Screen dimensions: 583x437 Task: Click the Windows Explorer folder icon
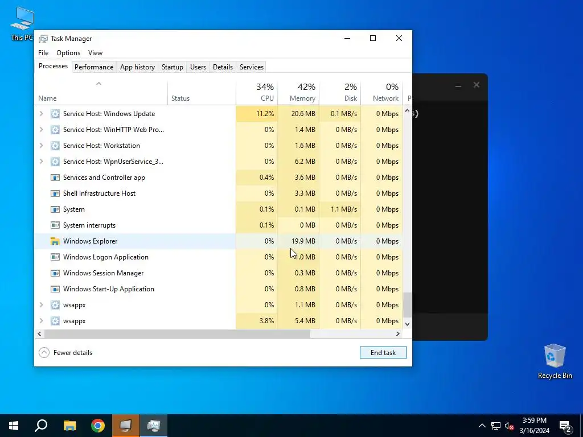pyautogui.click(x=55, y=241)
